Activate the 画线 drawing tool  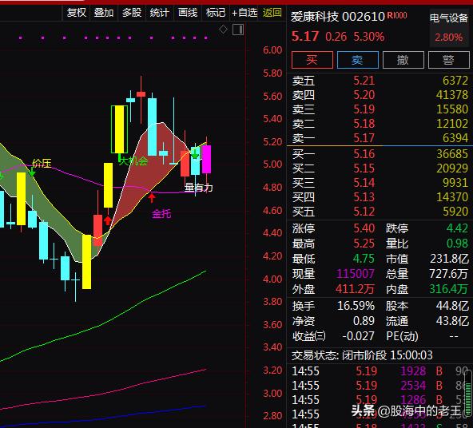coord(188,13)
